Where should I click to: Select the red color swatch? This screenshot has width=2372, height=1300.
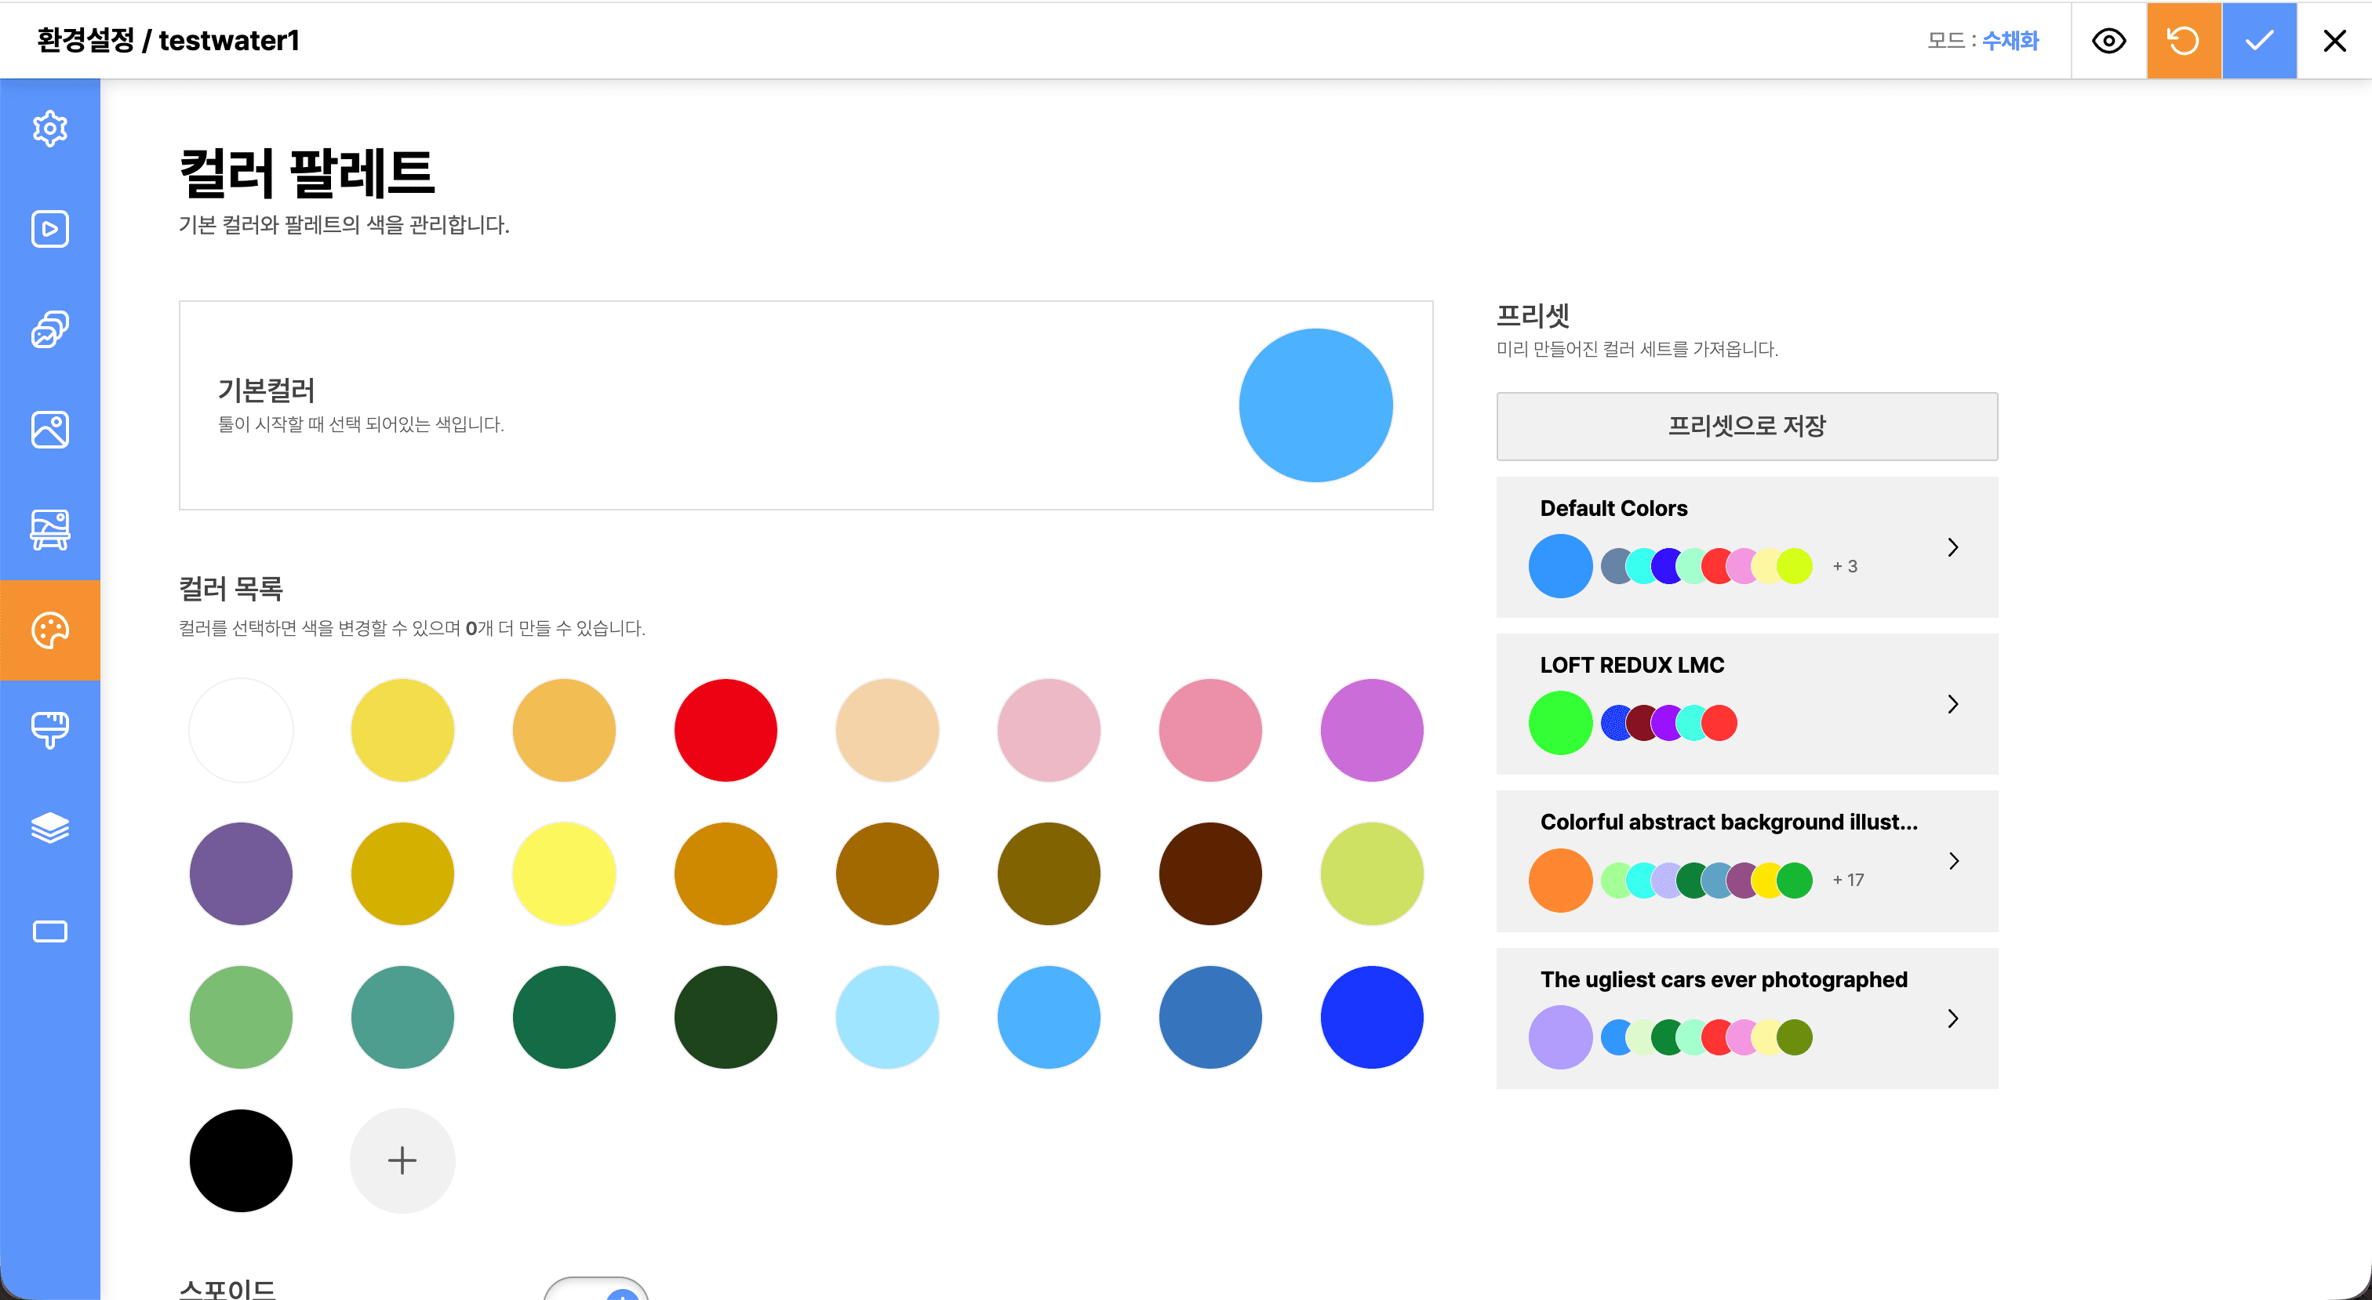[726, 730]
